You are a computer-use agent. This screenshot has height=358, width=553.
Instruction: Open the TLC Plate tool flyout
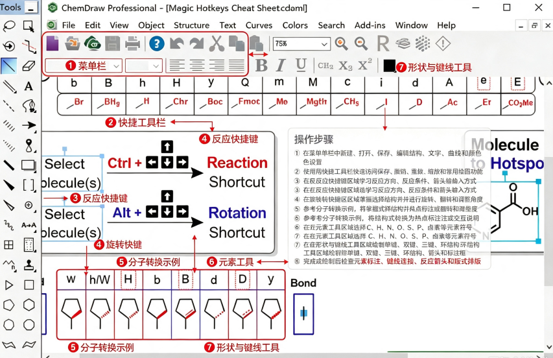click(29, 245)
